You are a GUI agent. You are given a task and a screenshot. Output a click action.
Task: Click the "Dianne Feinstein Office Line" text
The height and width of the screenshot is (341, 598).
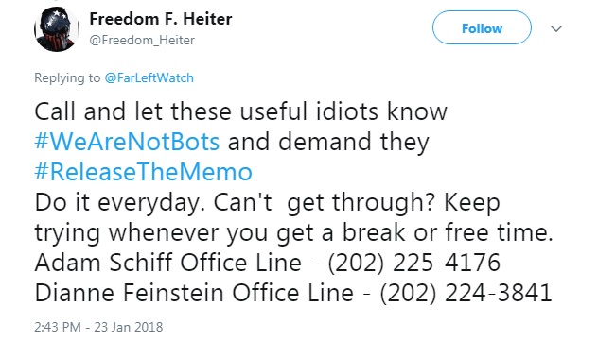194,293
